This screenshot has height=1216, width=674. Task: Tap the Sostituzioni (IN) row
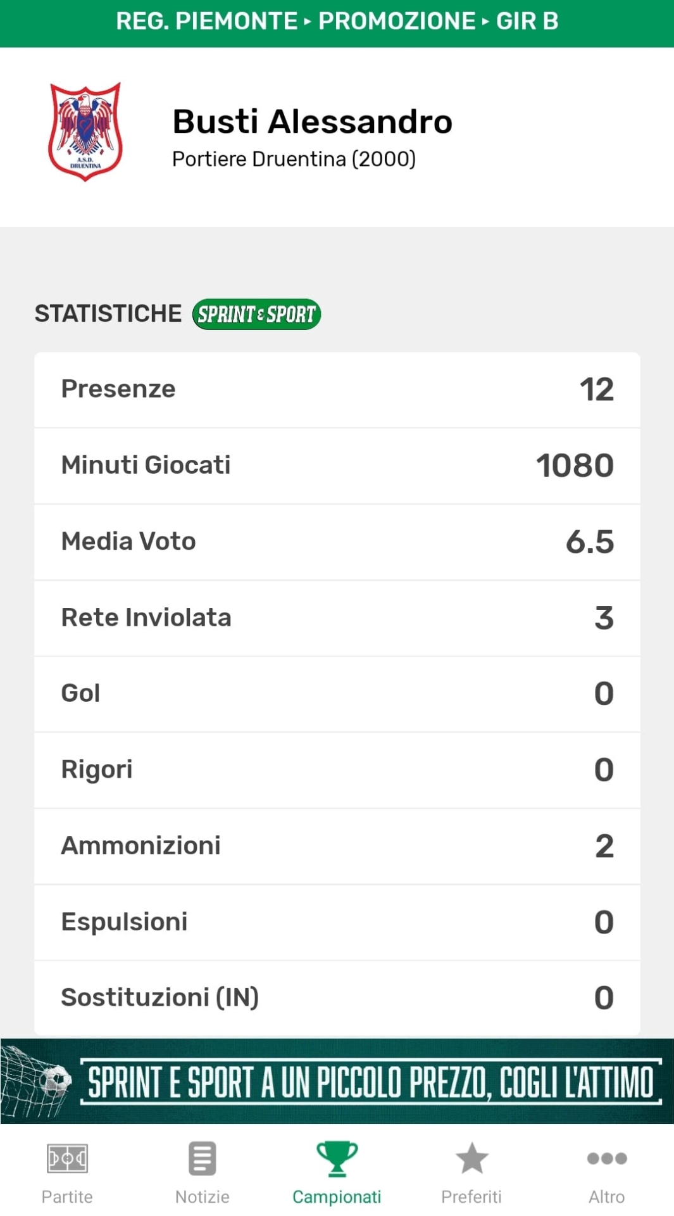[337, 998]
